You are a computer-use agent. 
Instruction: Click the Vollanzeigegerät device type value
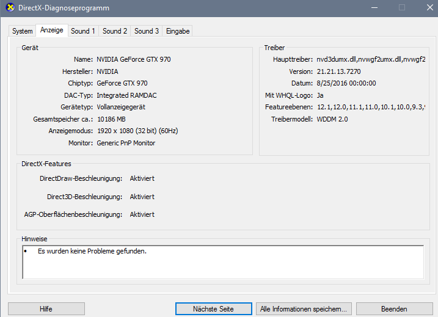(x=121, y=107)
